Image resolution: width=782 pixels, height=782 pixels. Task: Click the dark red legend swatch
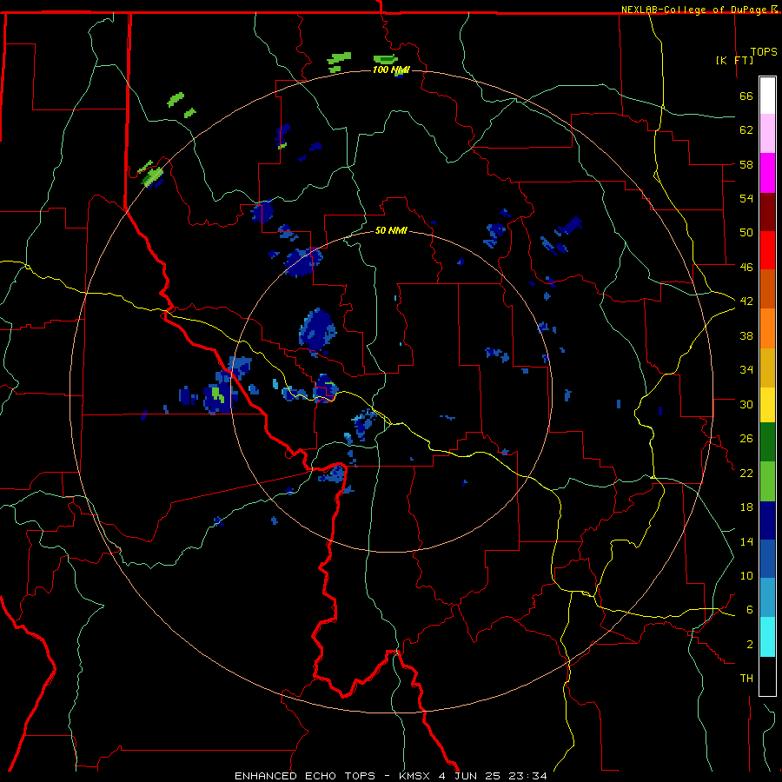point(767,212)
